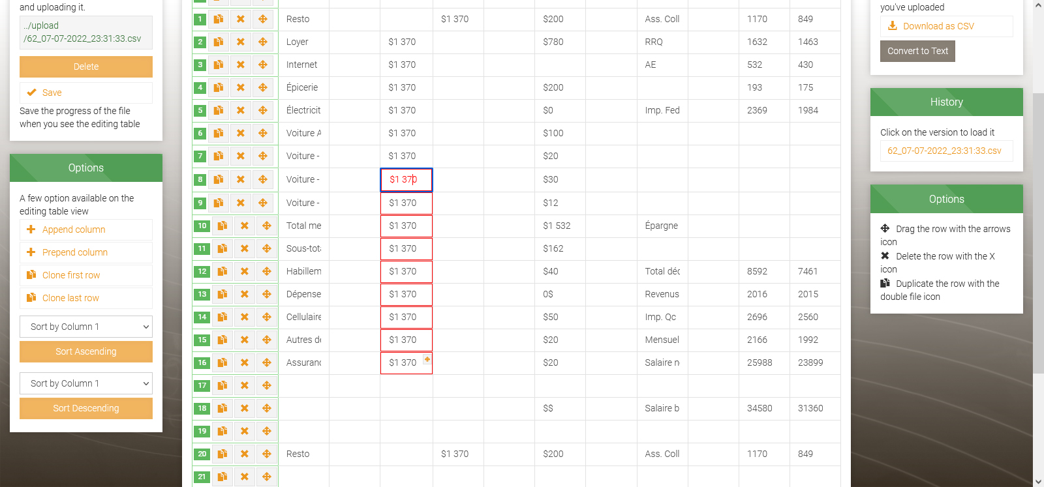Click the drag arrows icon on row 5
The image size is (1044, 487).
tap(263, 110)
